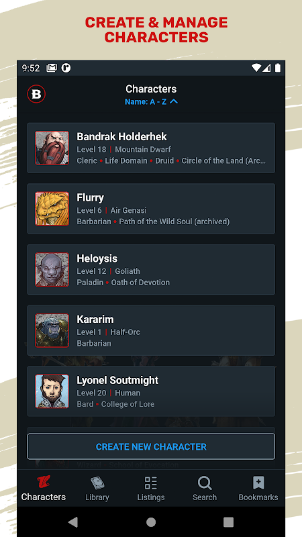Open the Listings icon in bottom bar
Screen dimensions: 302x537
pyautogui.click(x=150, y=483)
